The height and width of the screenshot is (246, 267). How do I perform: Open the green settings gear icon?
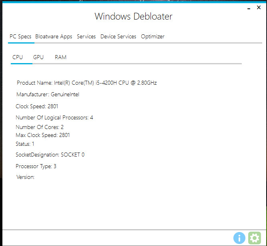[255, 238]
